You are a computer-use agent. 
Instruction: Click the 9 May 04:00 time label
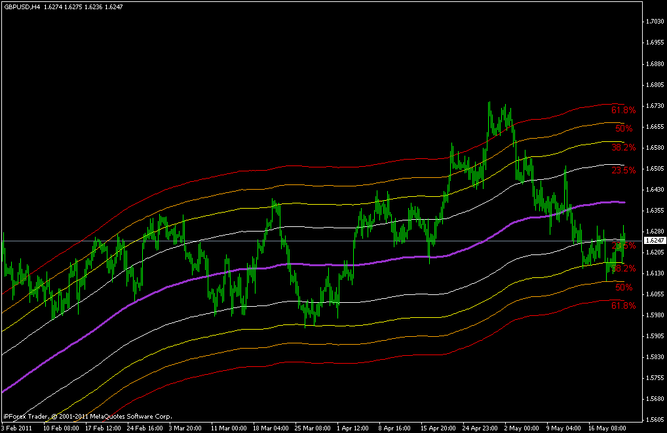[563, 428]
